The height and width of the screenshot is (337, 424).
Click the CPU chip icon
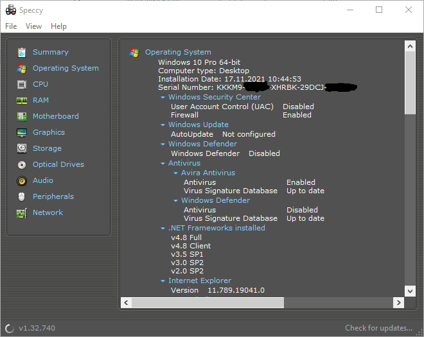pos(22,85)
